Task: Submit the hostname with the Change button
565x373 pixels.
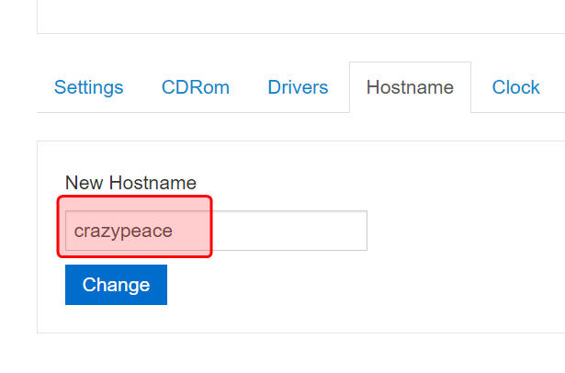Action: coord(116,285)
